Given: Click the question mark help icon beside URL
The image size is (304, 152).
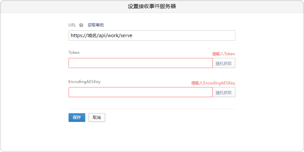Looking at the screenshot, I should point(81,25).
